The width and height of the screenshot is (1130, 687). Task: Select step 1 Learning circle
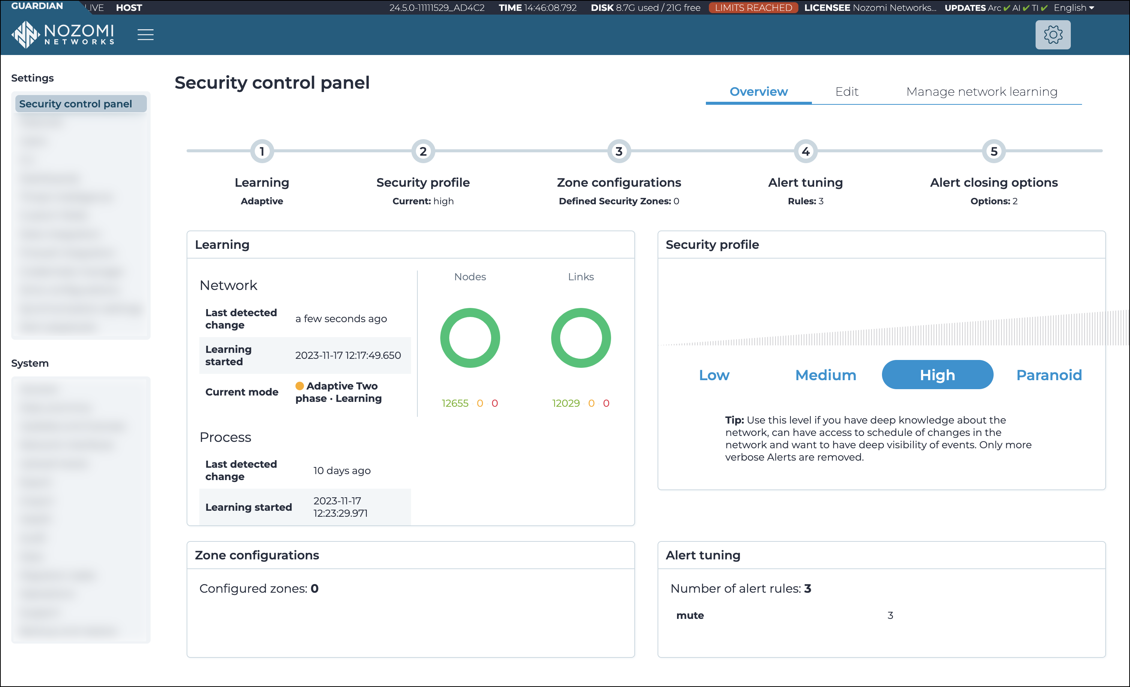click(262, 151)
